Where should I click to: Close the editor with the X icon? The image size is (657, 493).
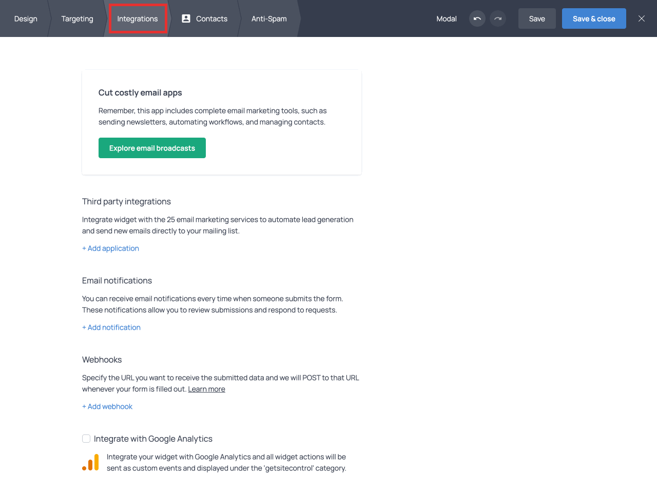click(642, 18)
